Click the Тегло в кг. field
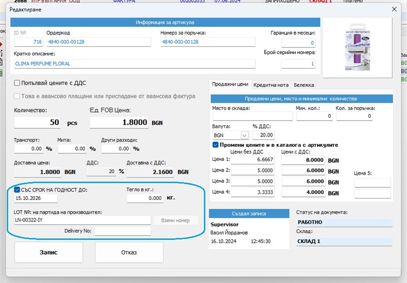Viewport: 407px width, 283px height. (x=145, y=198)
